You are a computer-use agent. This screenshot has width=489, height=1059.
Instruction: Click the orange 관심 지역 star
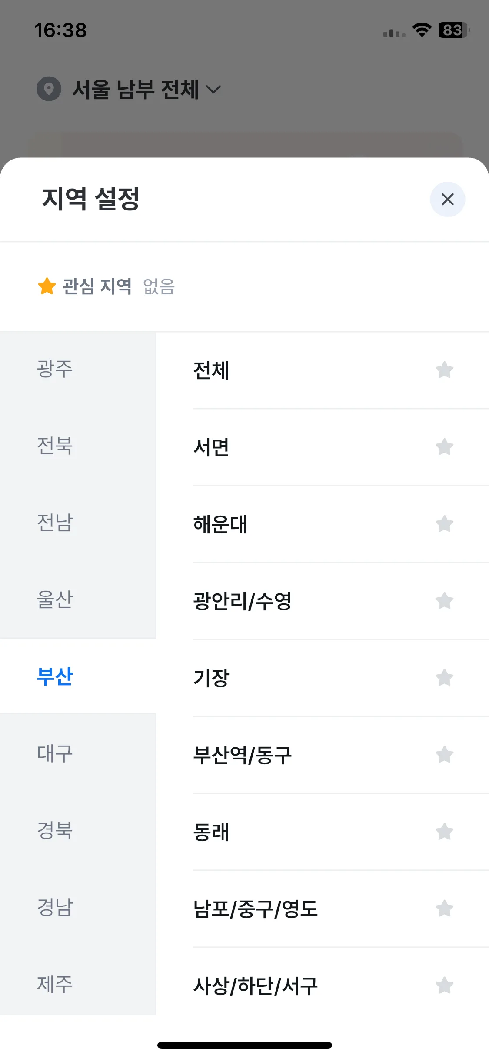47,286
